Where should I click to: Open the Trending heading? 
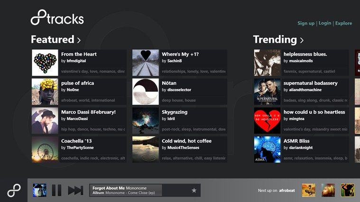click(x=275, y=39)
